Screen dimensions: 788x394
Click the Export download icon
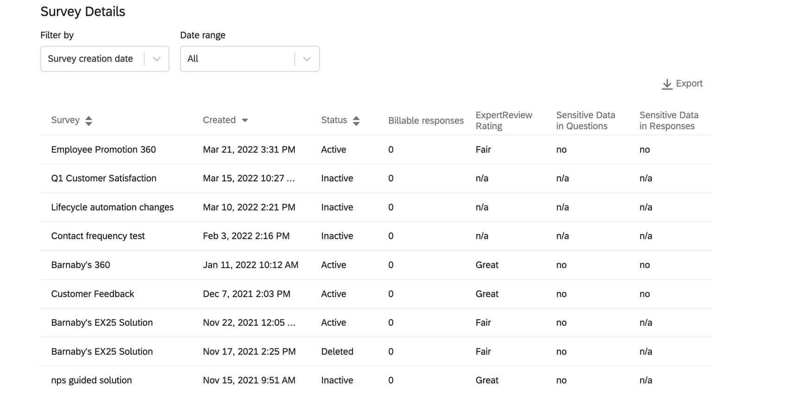point(667,84)
